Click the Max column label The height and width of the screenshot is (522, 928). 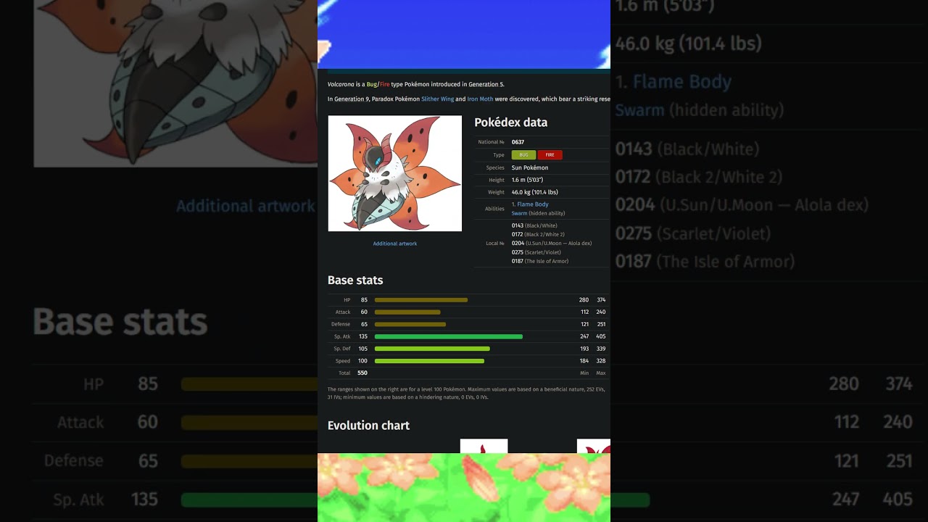click(x=601, y=373)
